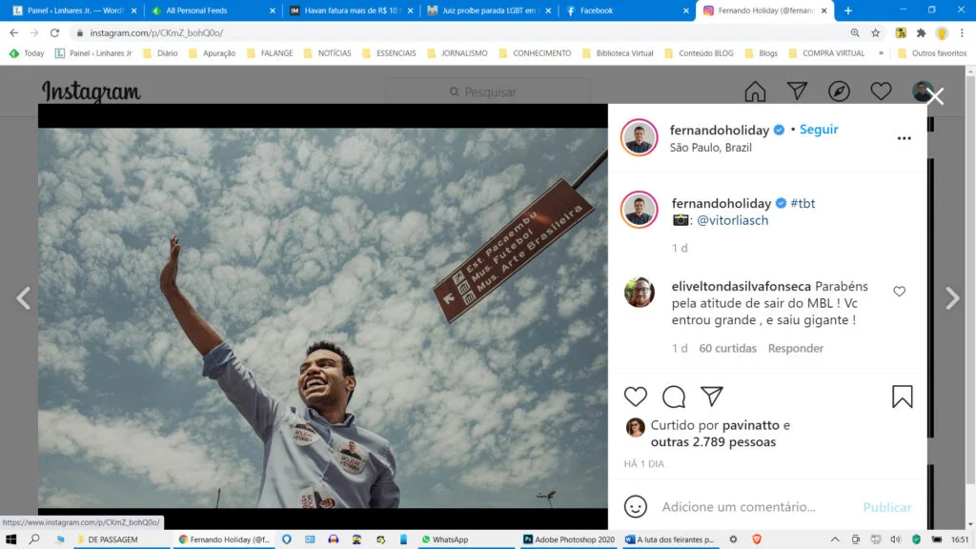Bookmark this page with the star icon
The image size is (976, 549).
[876, 33]
